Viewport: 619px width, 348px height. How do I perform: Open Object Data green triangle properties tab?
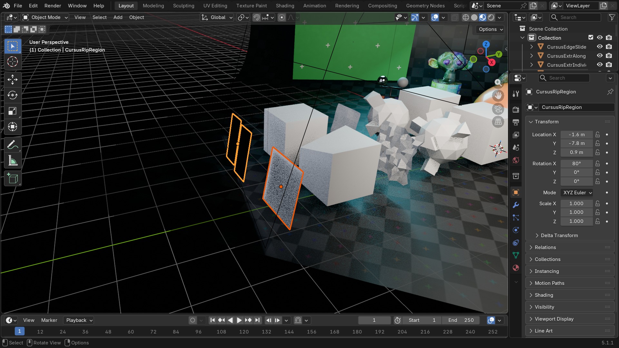coord(516,255)
